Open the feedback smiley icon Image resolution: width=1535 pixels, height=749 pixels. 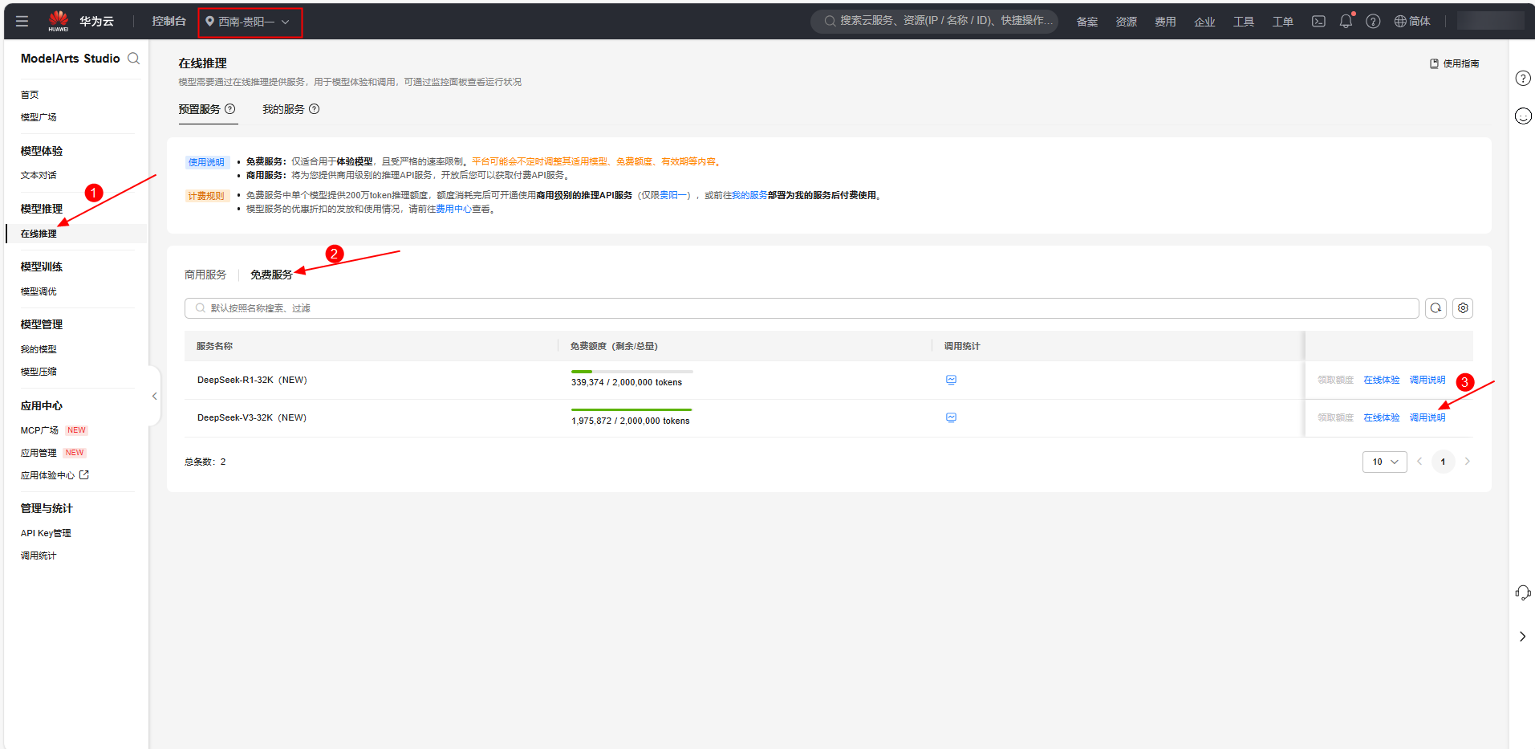[x=1523, y=116]
